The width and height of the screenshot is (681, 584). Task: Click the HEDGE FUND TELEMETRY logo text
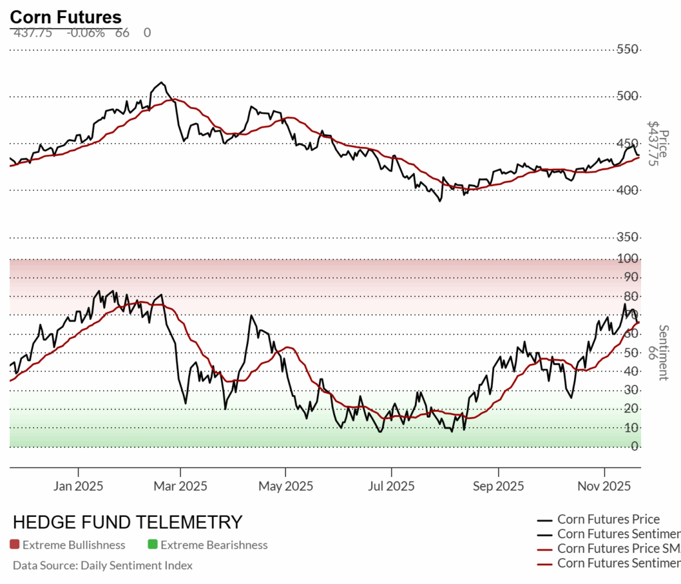click(x=128, y=522)
